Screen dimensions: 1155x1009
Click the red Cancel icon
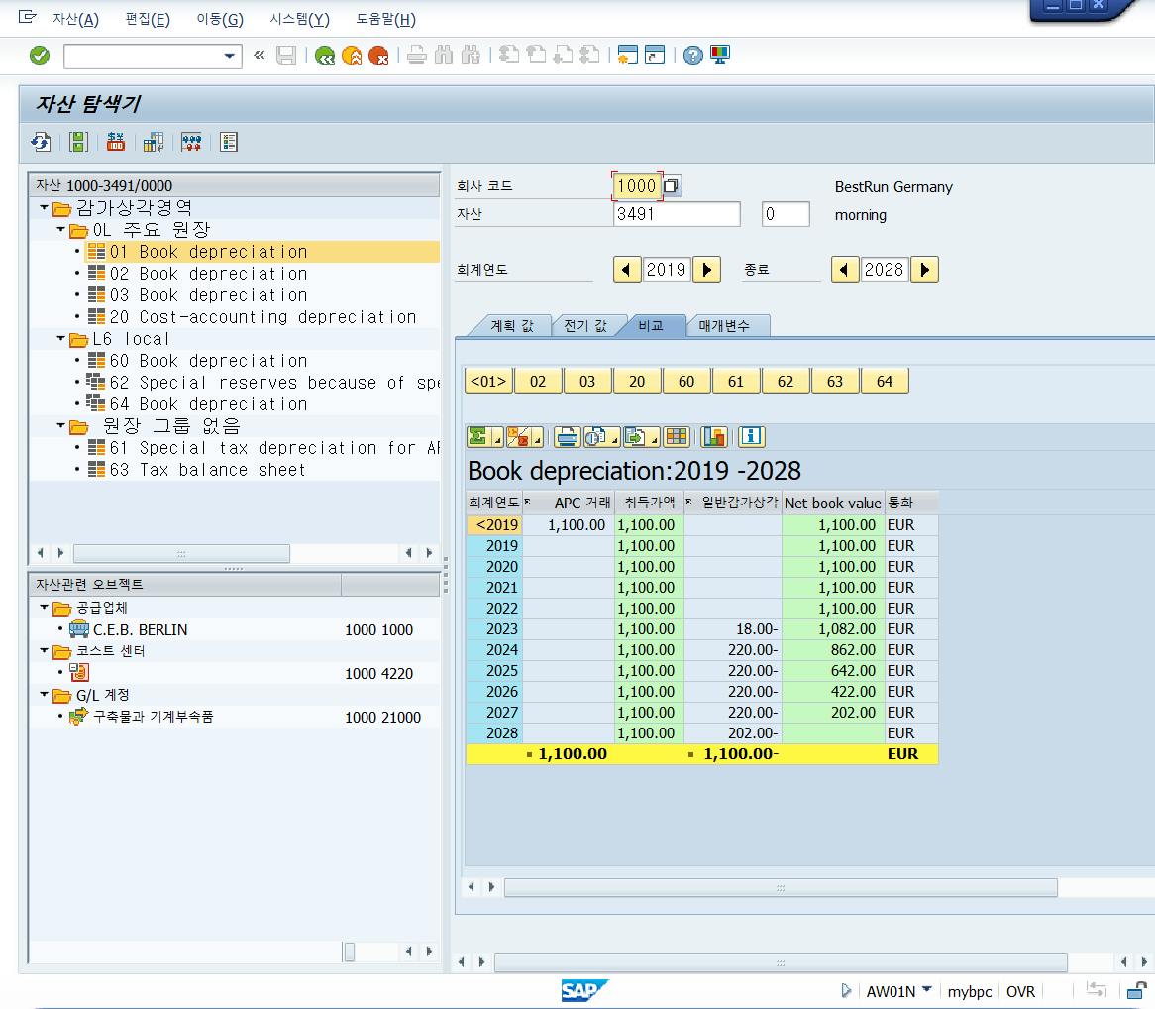coord(378,56)
